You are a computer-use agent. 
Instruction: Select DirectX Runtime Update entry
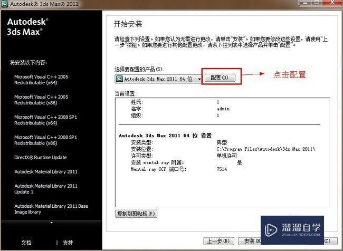(41, 157)
